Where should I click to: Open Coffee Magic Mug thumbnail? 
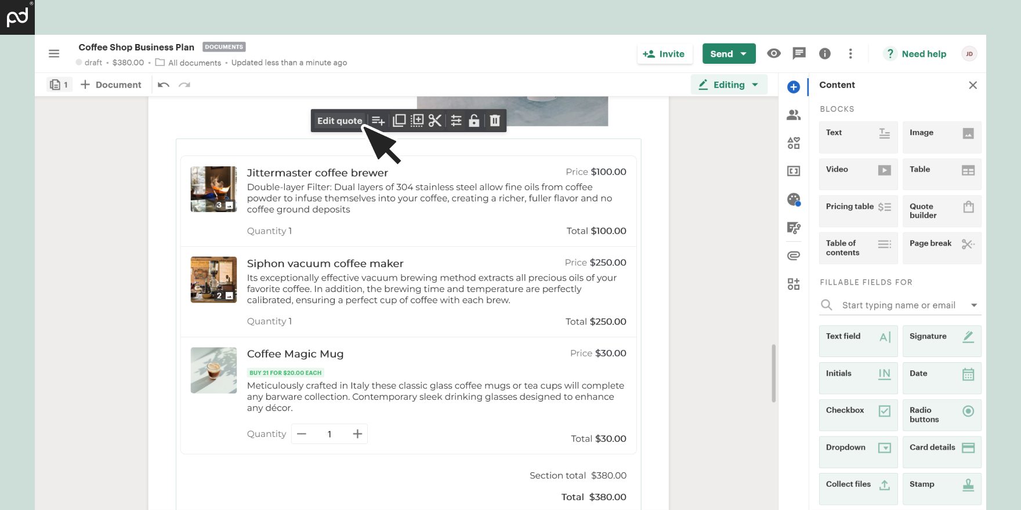213,370
